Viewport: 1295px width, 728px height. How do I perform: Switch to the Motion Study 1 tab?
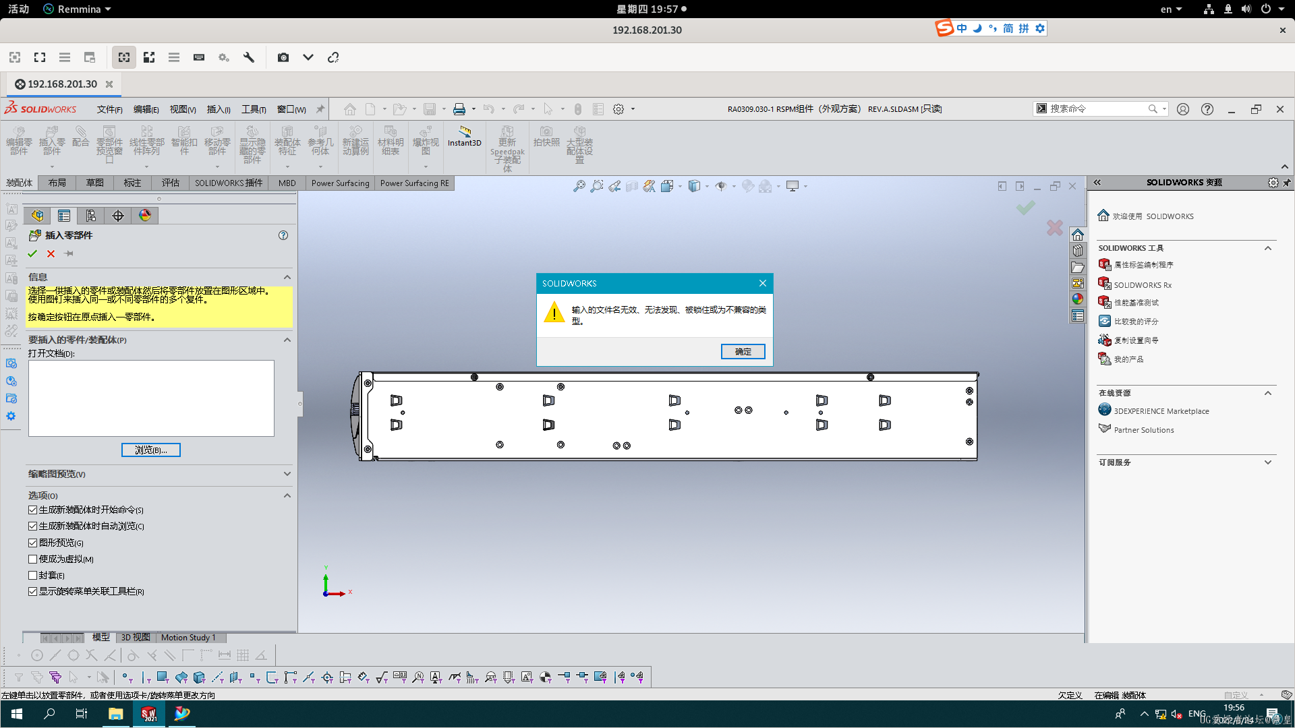(x=188, y=638)
